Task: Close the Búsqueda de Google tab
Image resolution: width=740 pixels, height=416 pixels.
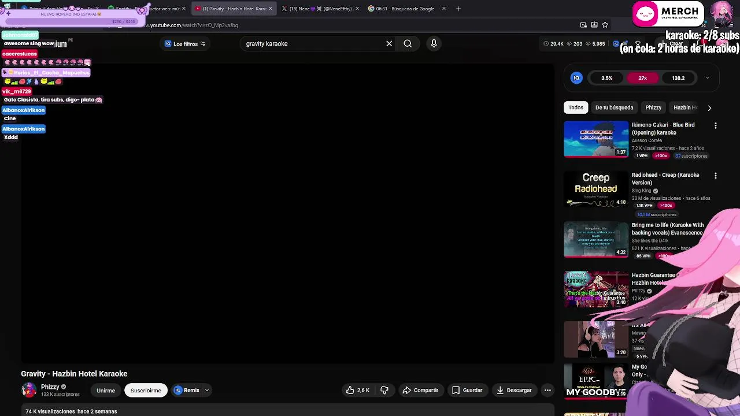Action: pos(444,9)
